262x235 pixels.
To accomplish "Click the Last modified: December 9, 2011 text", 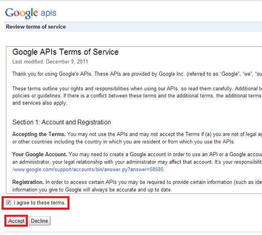I will click(x=50, y=62).
